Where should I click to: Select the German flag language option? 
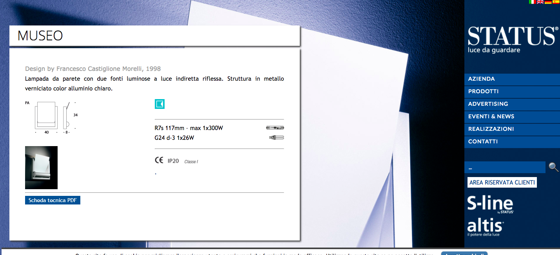[x=548, y=2]
